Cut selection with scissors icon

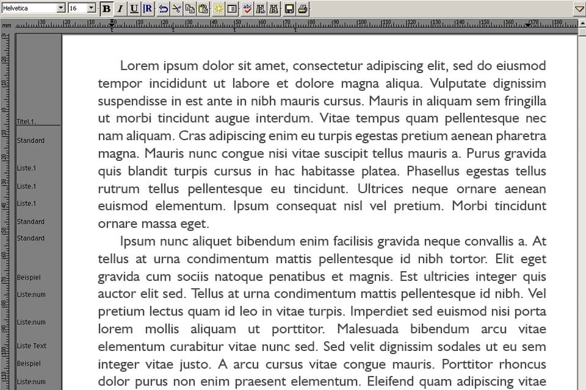pos(177,9)
